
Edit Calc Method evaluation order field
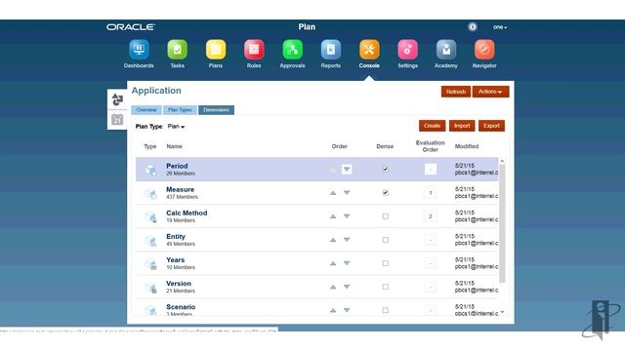click(430, 216)
